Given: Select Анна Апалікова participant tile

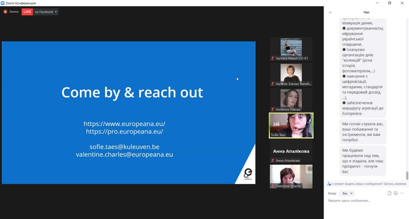Looking at the screenshot, I should tap(291, 151).
